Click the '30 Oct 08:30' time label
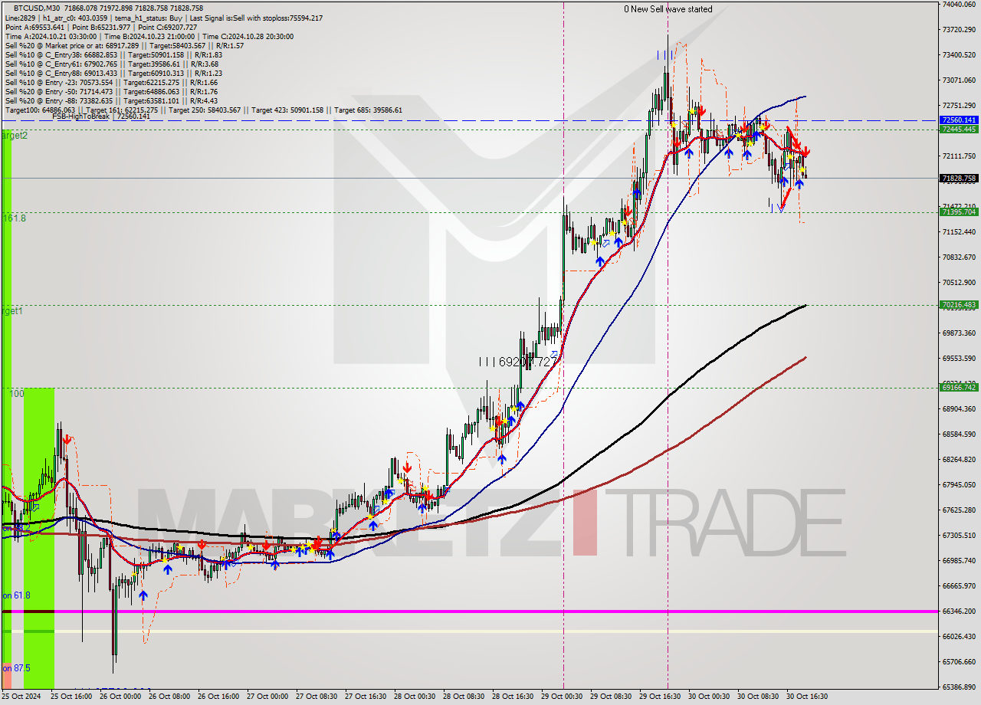 pos(758,697)
